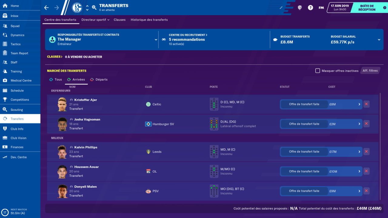The height and width of the screenshot is (218, 388).
Task: Open the Staff section
Action: (x=20, y=62)
